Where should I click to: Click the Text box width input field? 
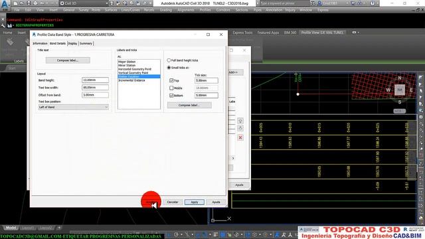pyautogui.click(x=95, y=88)
